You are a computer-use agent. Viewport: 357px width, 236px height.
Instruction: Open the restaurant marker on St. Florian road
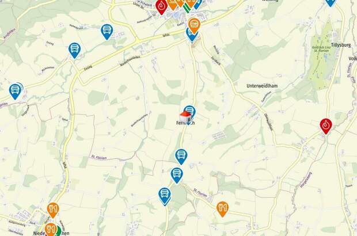click(222, 209)
